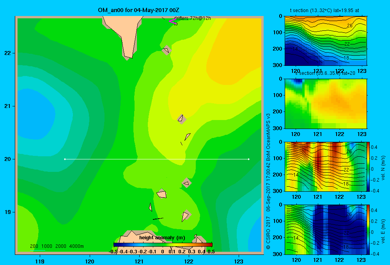Open the temperature section panel

click(326, 41)
